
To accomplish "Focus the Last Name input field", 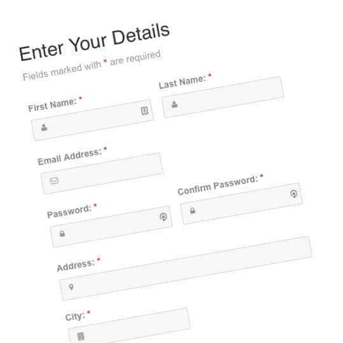I will (x=223, y=97).
